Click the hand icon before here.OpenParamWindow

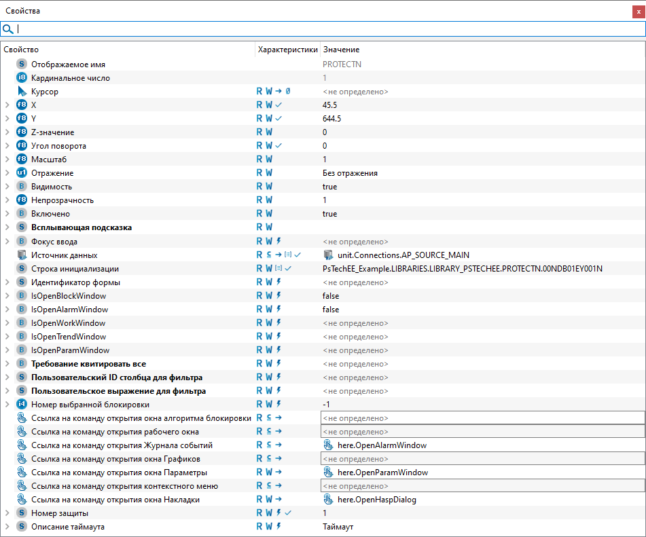(329, 473)
